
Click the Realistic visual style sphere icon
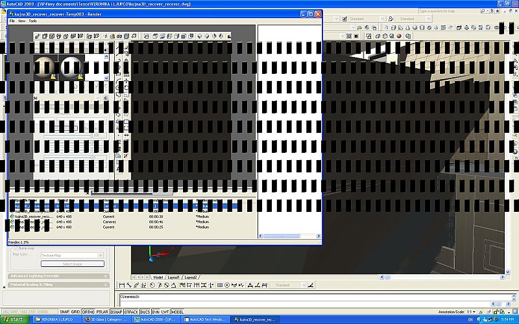pyautogui.click(x=392, y=36)
